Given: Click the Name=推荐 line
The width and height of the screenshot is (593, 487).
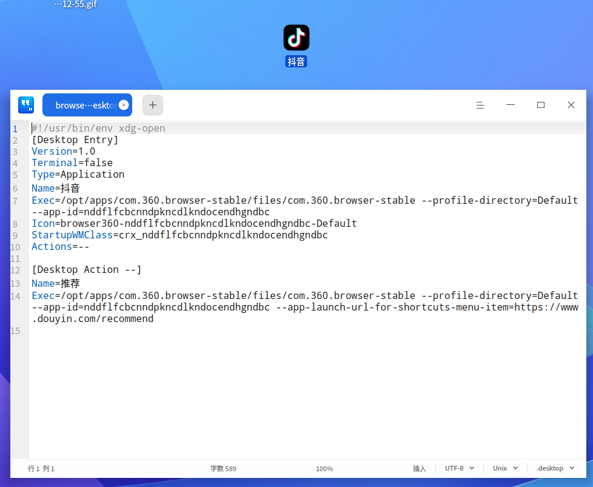Looking at the screenshot, I should click(56, 283).
